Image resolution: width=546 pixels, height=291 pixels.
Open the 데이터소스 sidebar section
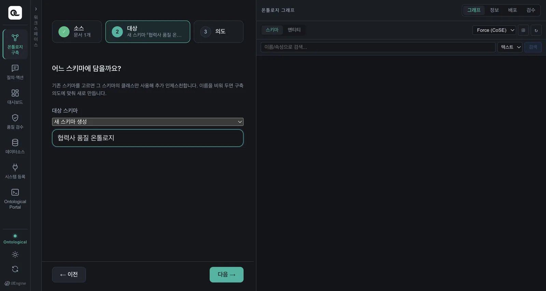click(15, 147)
